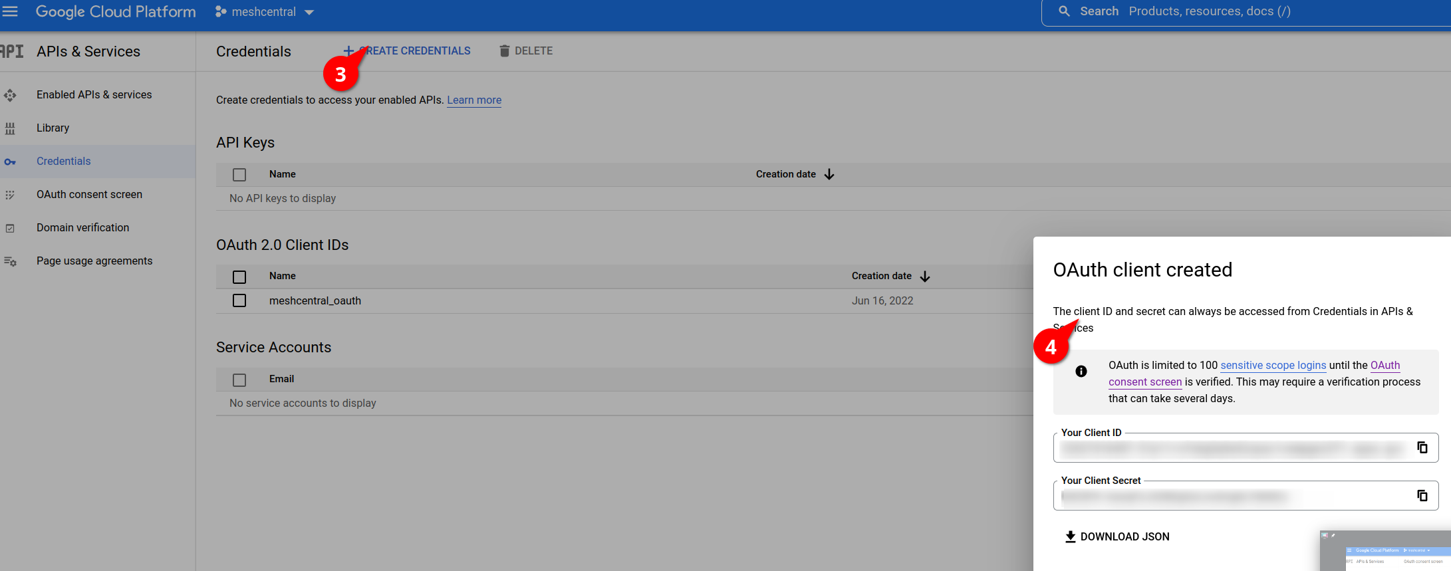Click DOWNLOAD JSON button
Viewport: 1451px width, 571px height.
[1117, 536]
